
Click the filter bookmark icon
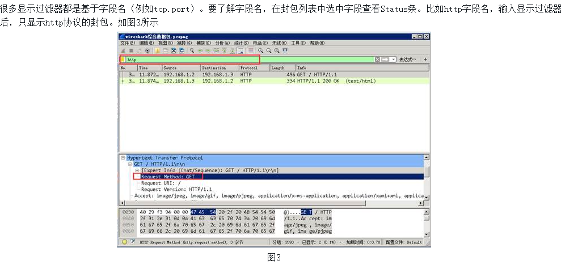click(123, 59)
